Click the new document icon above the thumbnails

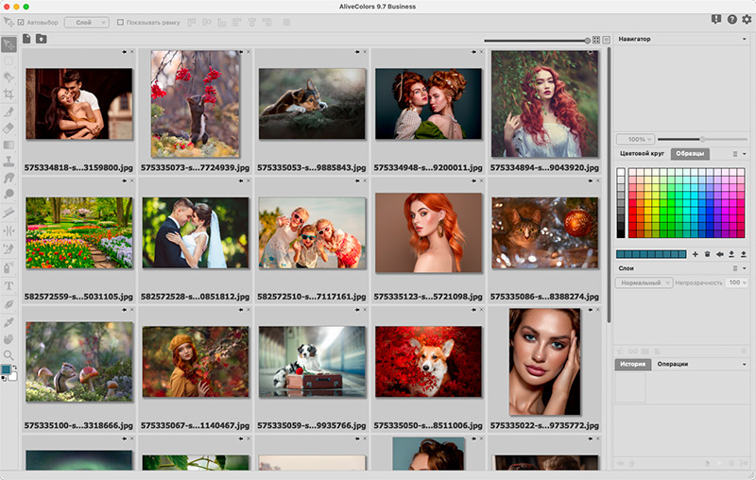tap(26, 39)
